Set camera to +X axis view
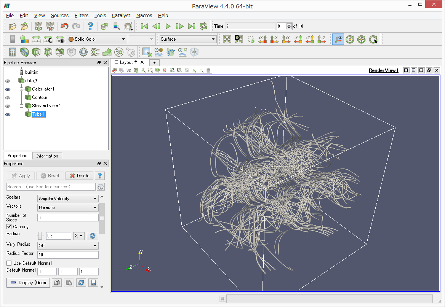 pyautogui.click(x=263, y=39)
